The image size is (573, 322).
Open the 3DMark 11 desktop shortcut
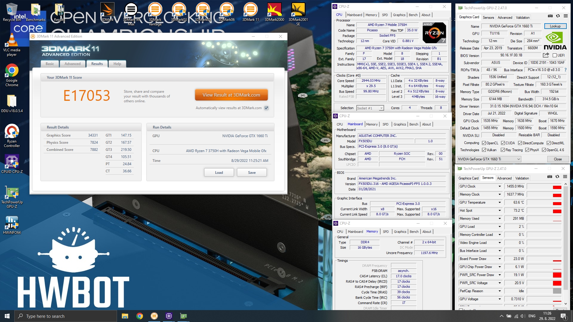point(250,12)
